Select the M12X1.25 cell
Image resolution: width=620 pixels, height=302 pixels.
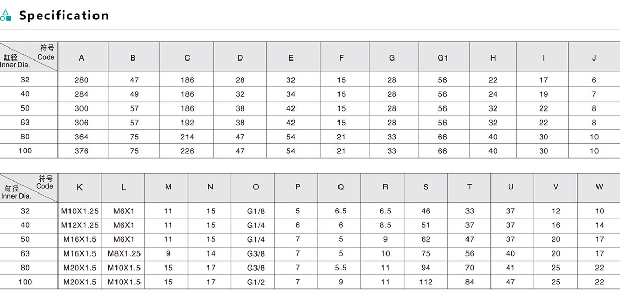(79, 225)
